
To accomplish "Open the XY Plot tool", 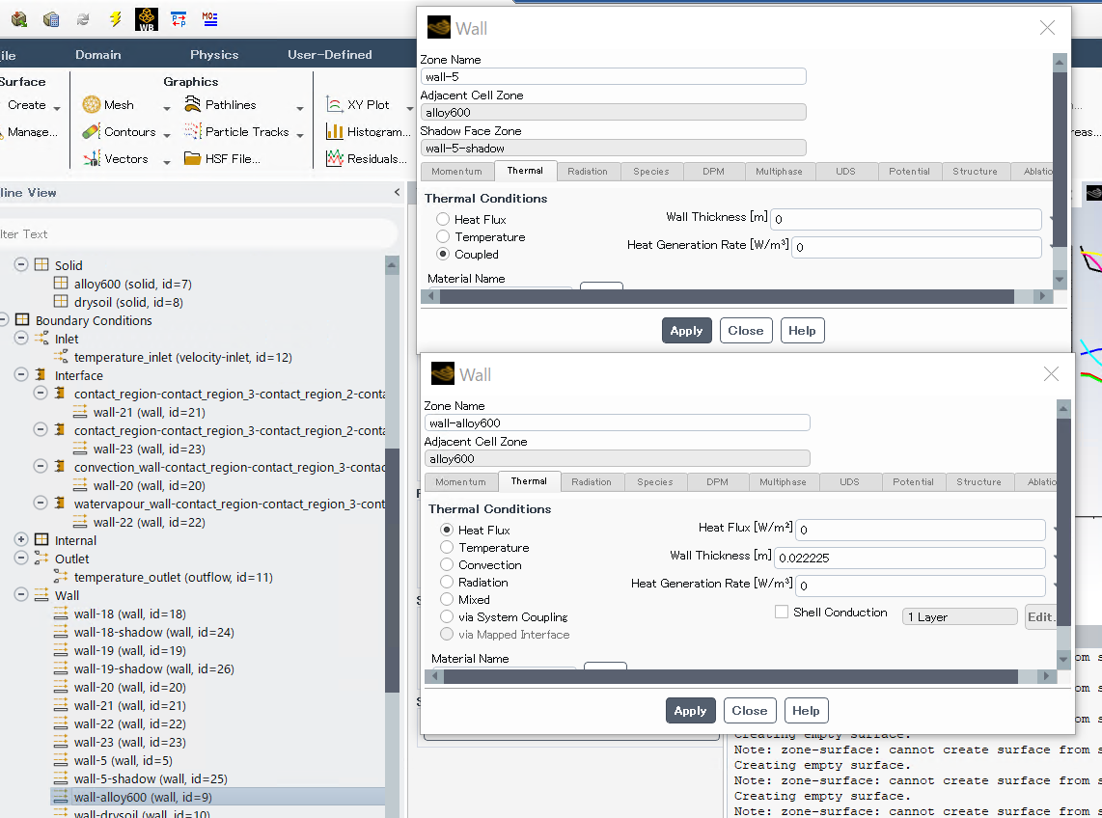I will click(x=335, y=105).
